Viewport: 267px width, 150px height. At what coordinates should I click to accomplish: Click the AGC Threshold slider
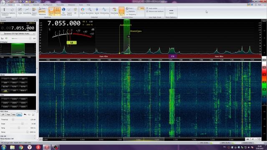pyautogui.click(x=19, y=120)
